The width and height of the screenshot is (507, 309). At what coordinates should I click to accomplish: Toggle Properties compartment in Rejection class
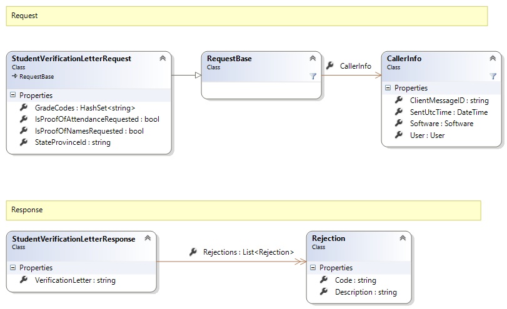[313, 268]
